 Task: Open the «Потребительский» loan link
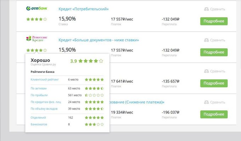pos(84,9)
